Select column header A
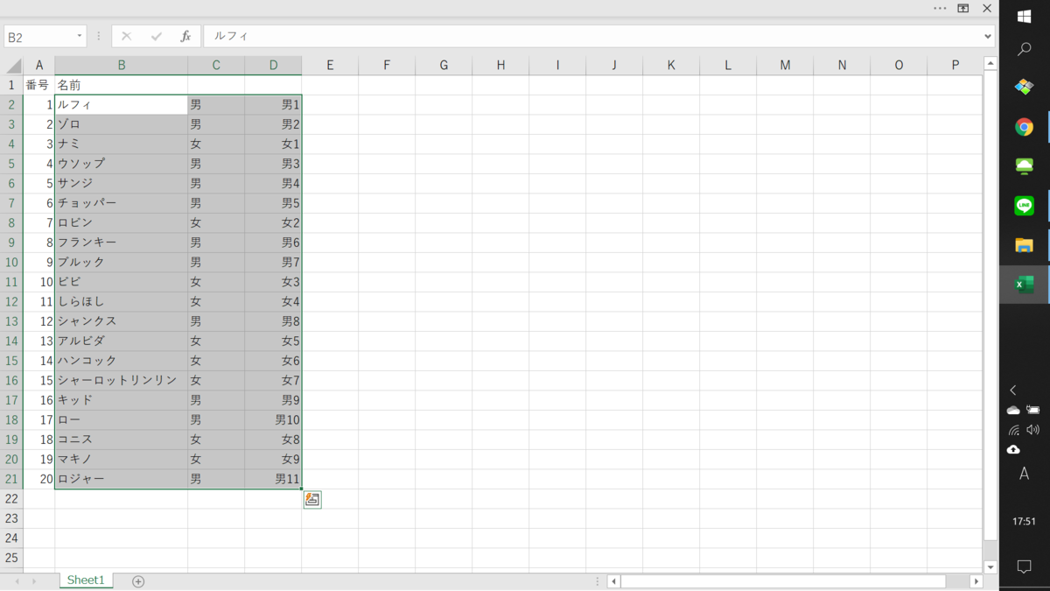1050x591 pixels. click(x=39, y=66)
